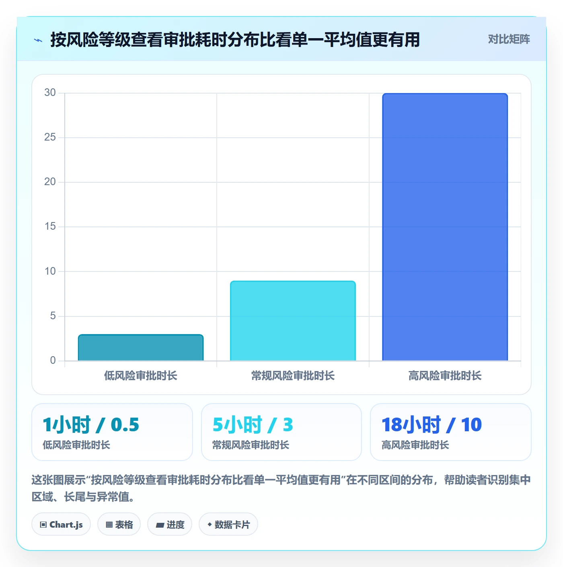Click x-axis label 低风险审批时长
The width and height of the screenshot is (563, 567).
coord(141,376)
